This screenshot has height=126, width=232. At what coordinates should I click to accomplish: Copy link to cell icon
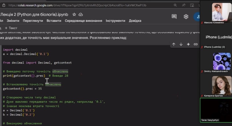195,44
